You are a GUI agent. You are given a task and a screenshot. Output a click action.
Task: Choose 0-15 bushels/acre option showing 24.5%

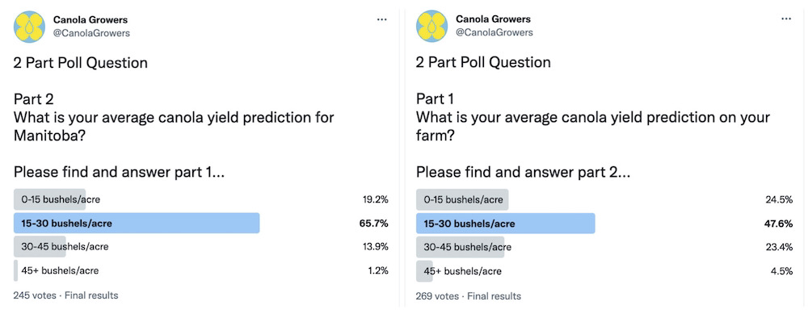point(604,199)
